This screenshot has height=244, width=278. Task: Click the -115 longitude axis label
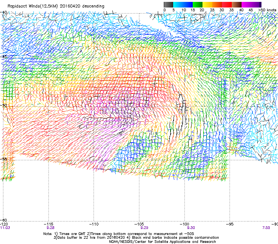pos(49,224)
